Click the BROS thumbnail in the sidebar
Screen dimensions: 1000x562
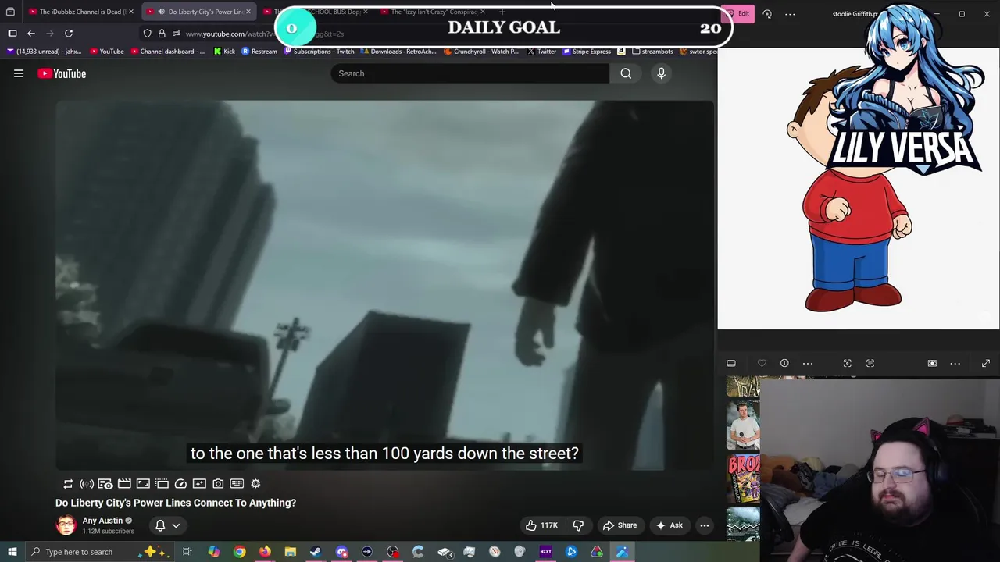tap(744, 478)
